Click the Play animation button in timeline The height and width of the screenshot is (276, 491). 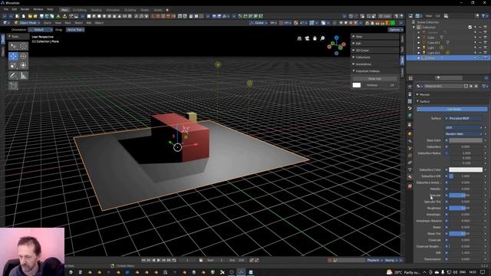point(159,261)
